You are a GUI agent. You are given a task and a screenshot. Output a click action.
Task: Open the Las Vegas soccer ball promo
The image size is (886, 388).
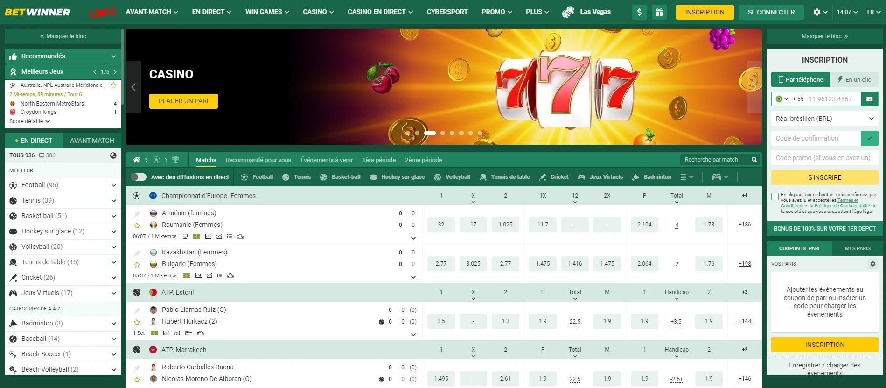tap(586, 12)
